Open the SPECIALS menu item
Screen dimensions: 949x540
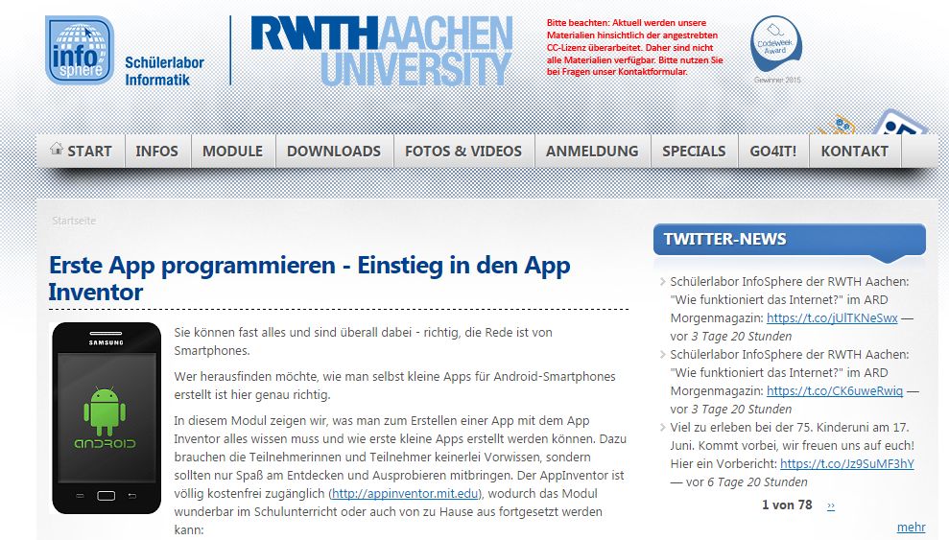(x=694, y=152)
